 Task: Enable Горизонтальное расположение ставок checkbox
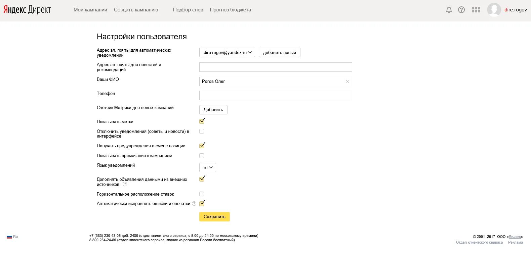pyautogui.click(x=202, y=194)
